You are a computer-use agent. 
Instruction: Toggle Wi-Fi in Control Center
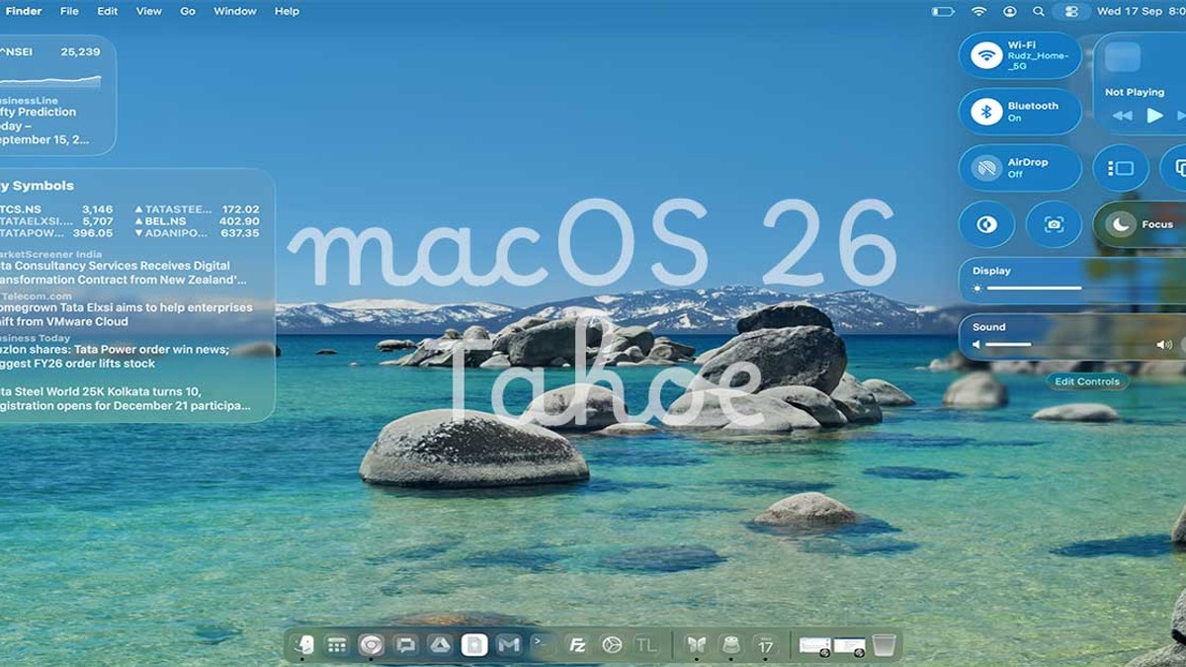click(x=986, y=55)
